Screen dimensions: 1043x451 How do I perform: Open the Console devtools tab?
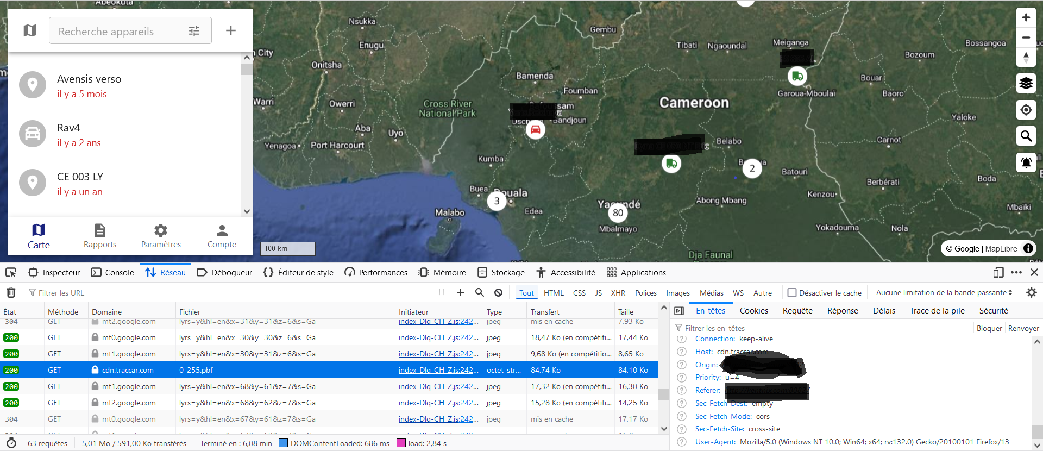(112, 272)
